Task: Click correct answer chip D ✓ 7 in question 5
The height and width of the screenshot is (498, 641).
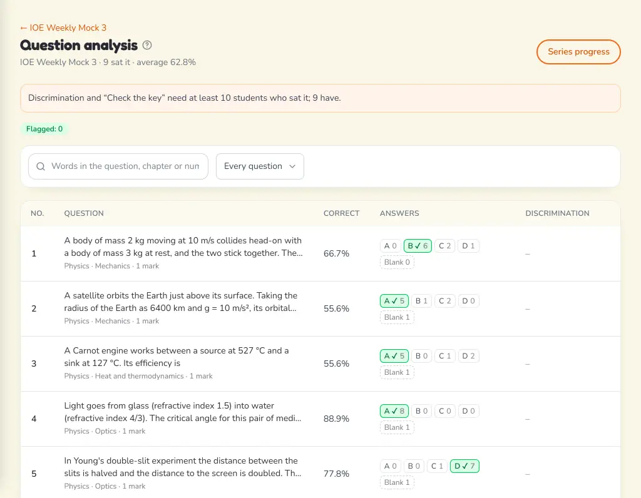Action: pos(465,466)
